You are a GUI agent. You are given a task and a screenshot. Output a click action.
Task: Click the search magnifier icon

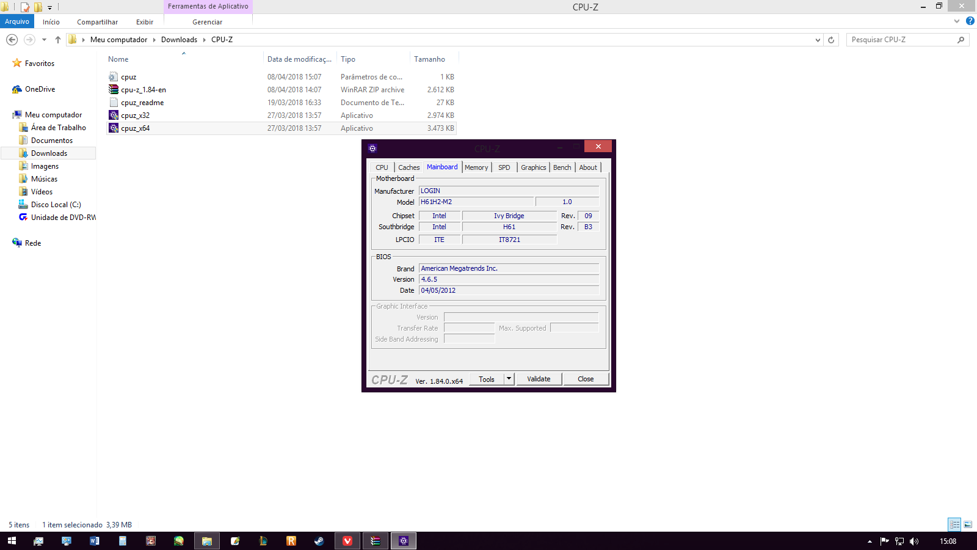point(961,40)
